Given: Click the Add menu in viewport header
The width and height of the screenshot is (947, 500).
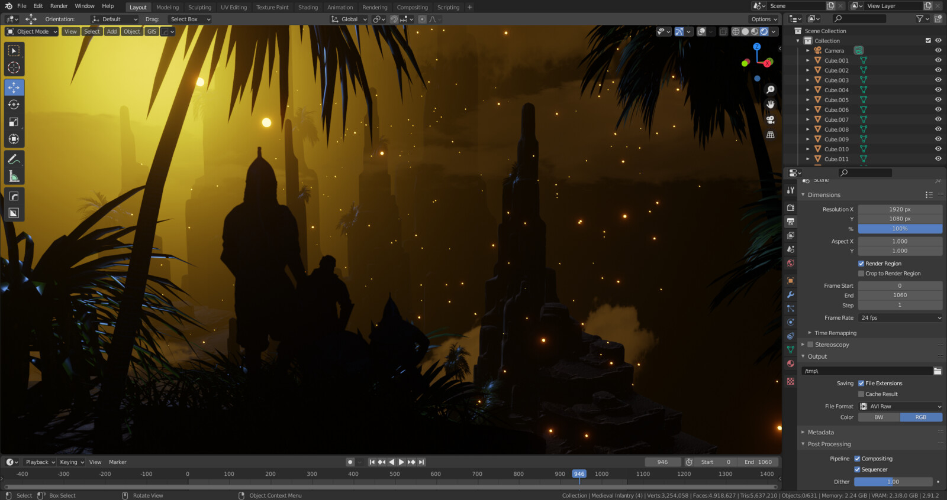Looking at the screenshot, I should [x=112, y=31].
